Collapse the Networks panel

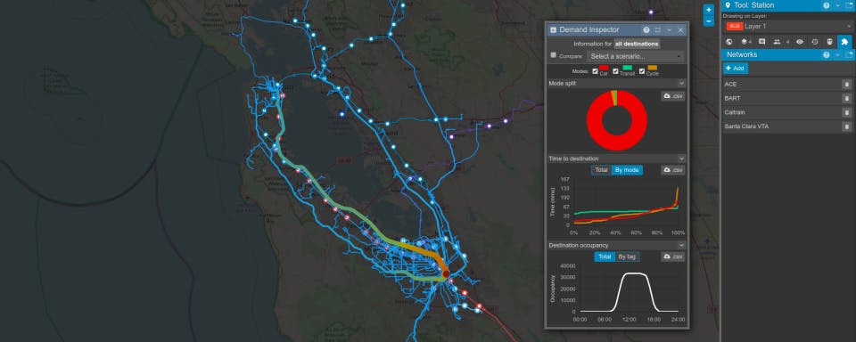(838, 55)
